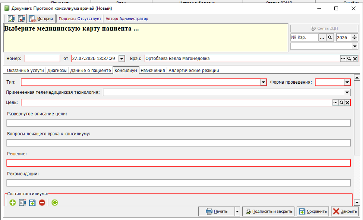The image size is (363, 220).
Task: Go to the Назначения tab
Action: [153, 70]
